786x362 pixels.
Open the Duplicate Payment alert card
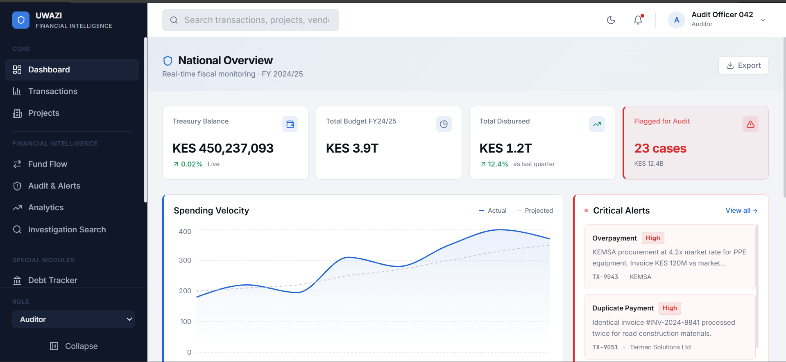pyautogui.click(x=670, y=327)
